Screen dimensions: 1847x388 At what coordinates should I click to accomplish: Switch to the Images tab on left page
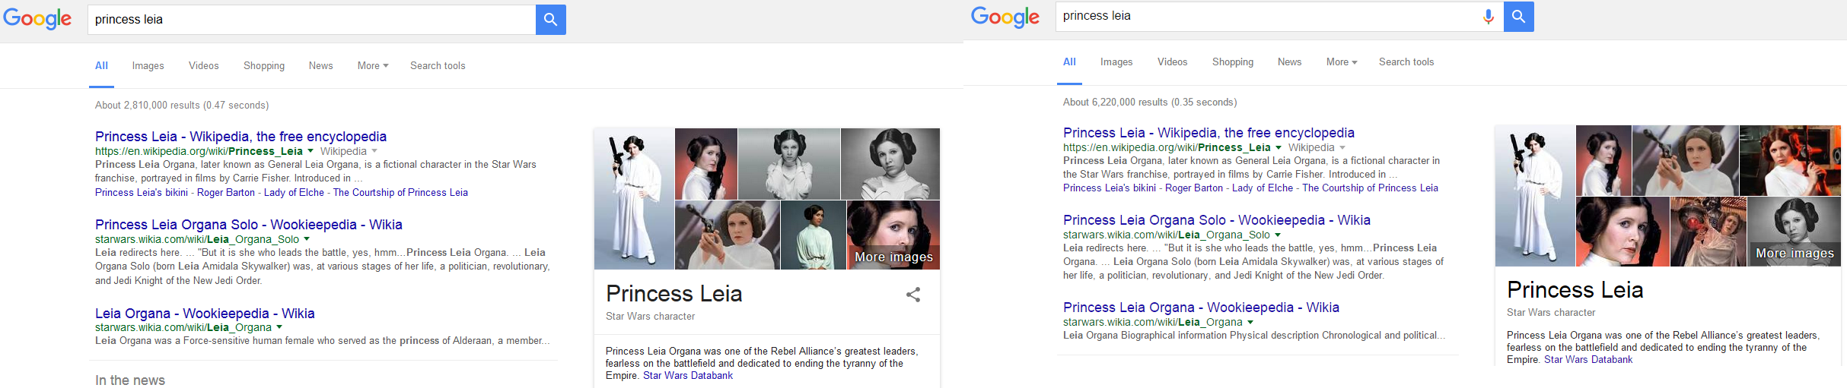click(148, 66)
